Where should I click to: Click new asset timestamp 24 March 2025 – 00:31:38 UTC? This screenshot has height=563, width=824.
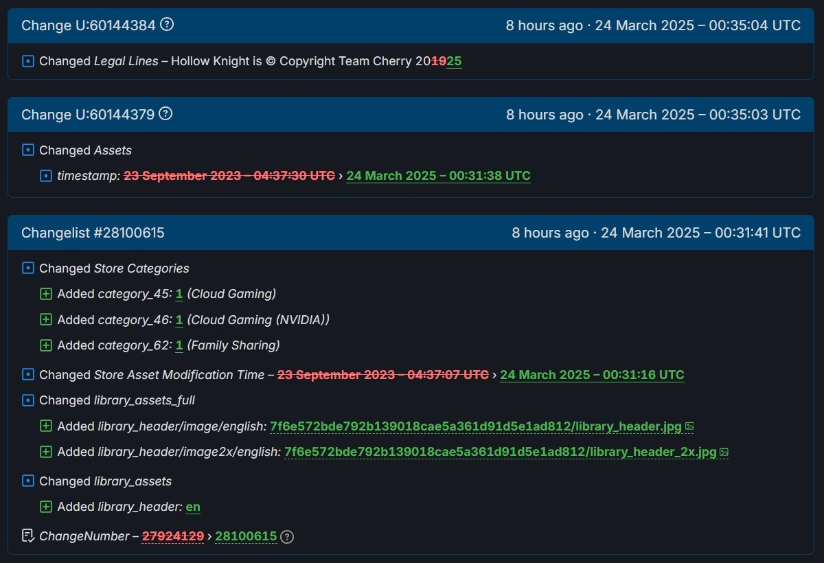tap(439, 176)
